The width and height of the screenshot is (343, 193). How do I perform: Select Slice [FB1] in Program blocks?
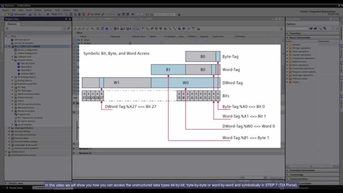click(x=26, y=70)
